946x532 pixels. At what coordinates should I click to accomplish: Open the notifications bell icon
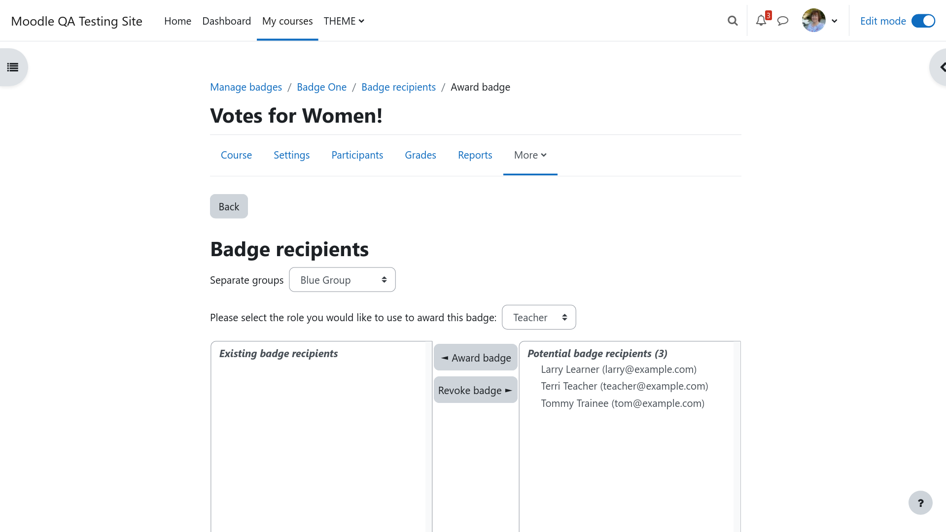(761, 21)
